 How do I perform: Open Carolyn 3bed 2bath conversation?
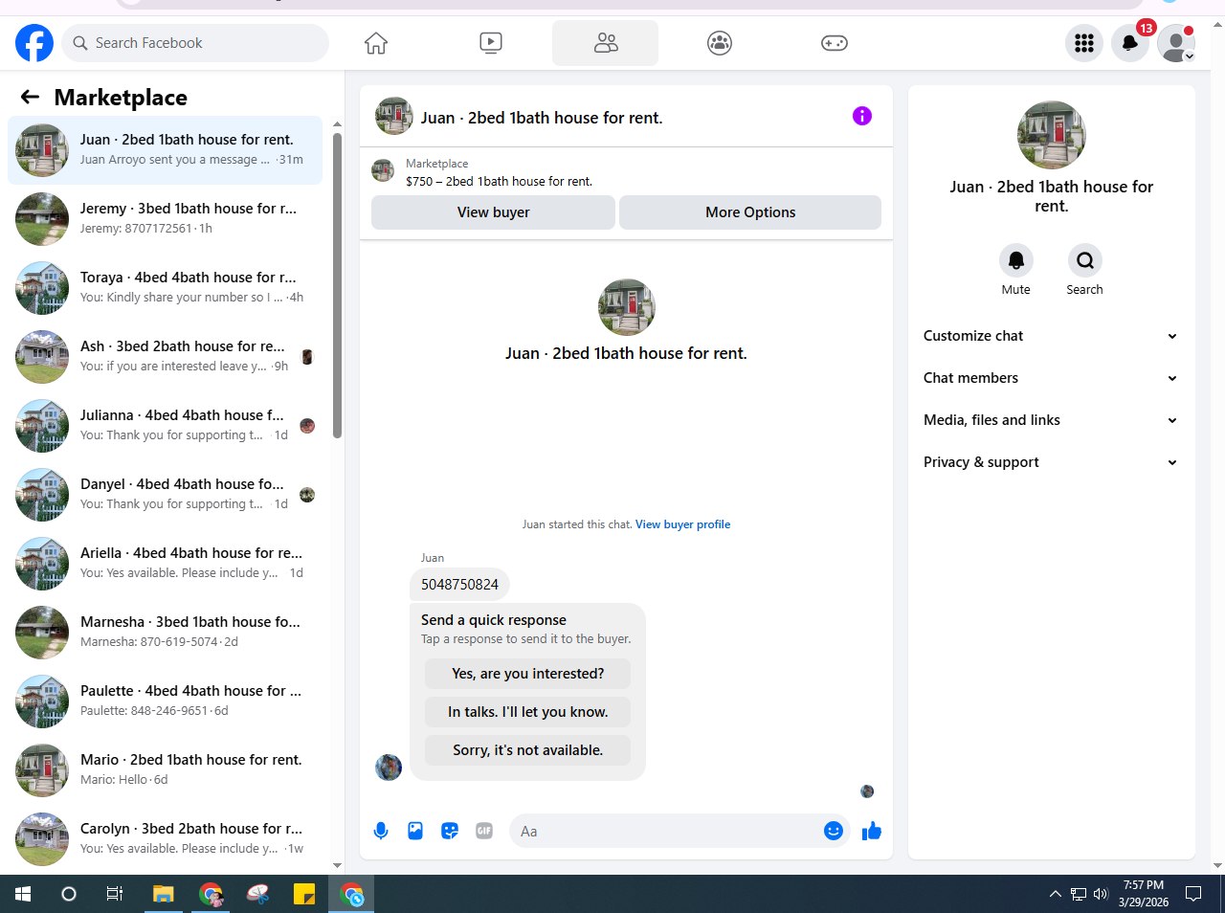point(165,839)
